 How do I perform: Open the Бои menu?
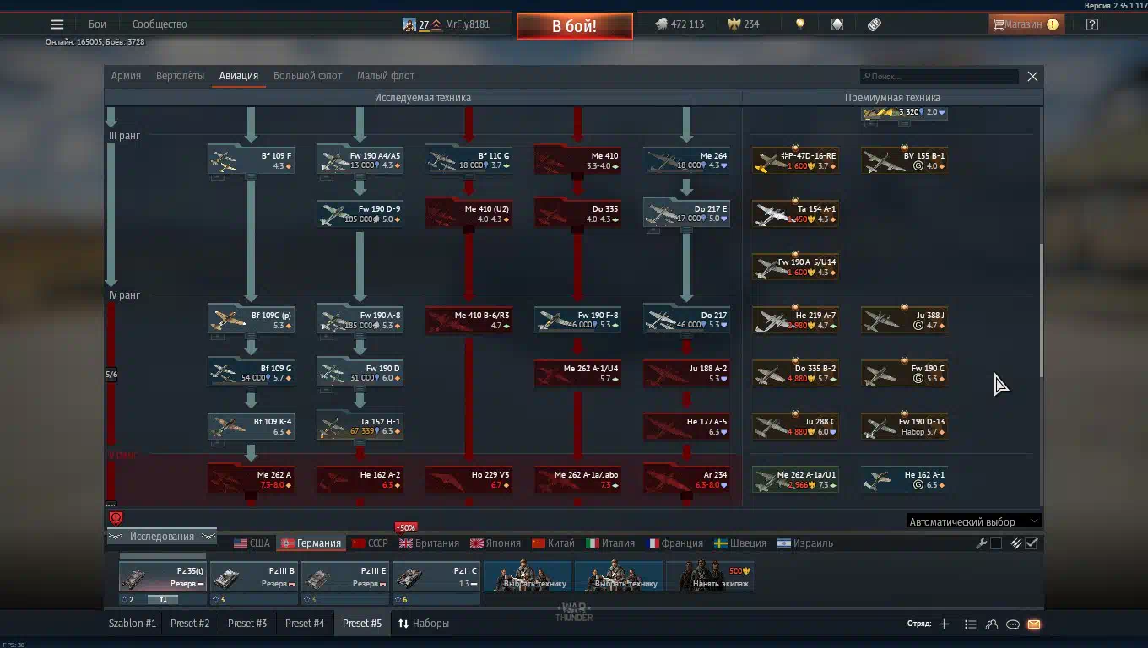click(x=98, y=24)
